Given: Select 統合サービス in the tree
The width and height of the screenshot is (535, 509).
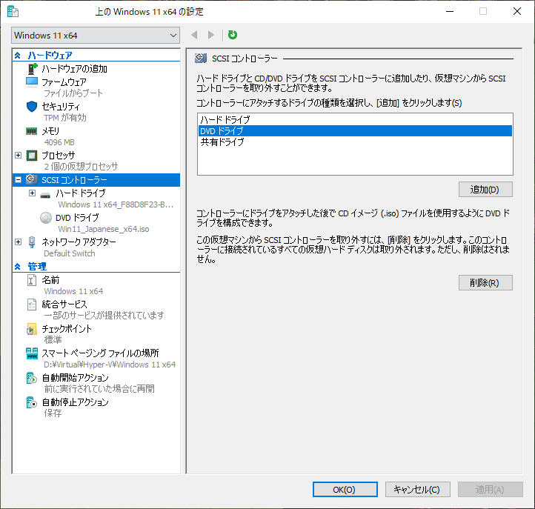Looking at the screenshot, I should (64, 305).
